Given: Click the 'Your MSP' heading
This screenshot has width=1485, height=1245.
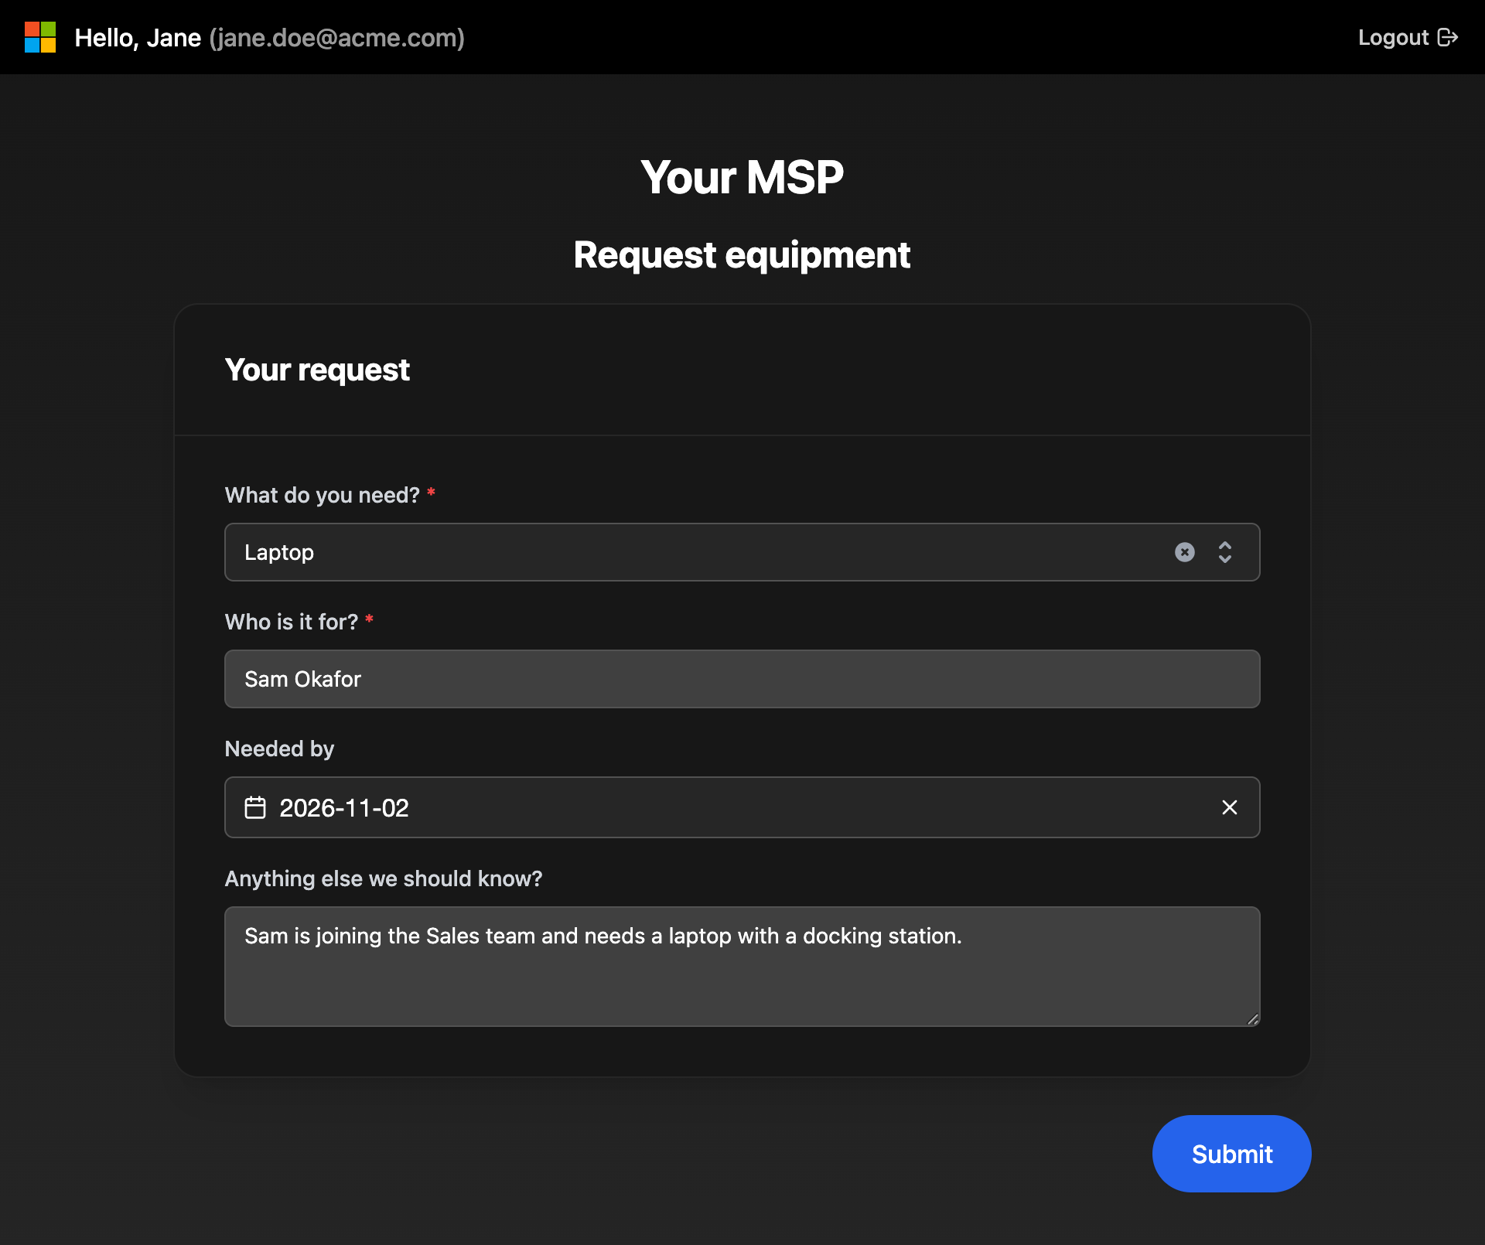Looking at the screenshot, I should [742, 177].
